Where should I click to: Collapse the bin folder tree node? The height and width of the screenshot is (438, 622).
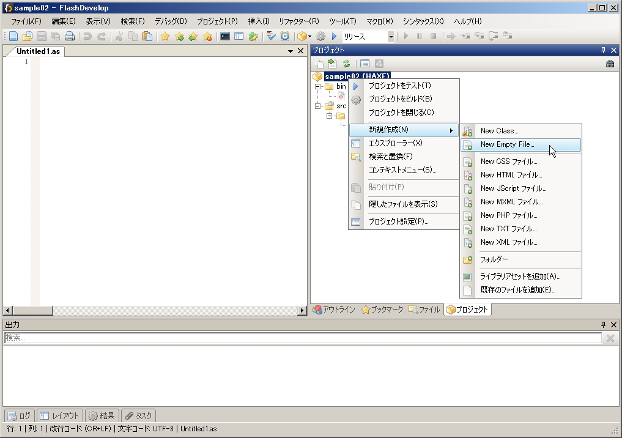pyautogui.click(x=317, y=86)
